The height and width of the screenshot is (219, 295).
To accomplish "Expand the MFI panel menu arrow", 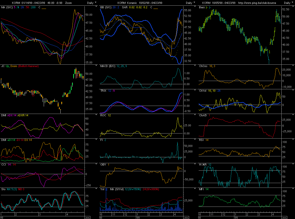I will tap(293, 189).
